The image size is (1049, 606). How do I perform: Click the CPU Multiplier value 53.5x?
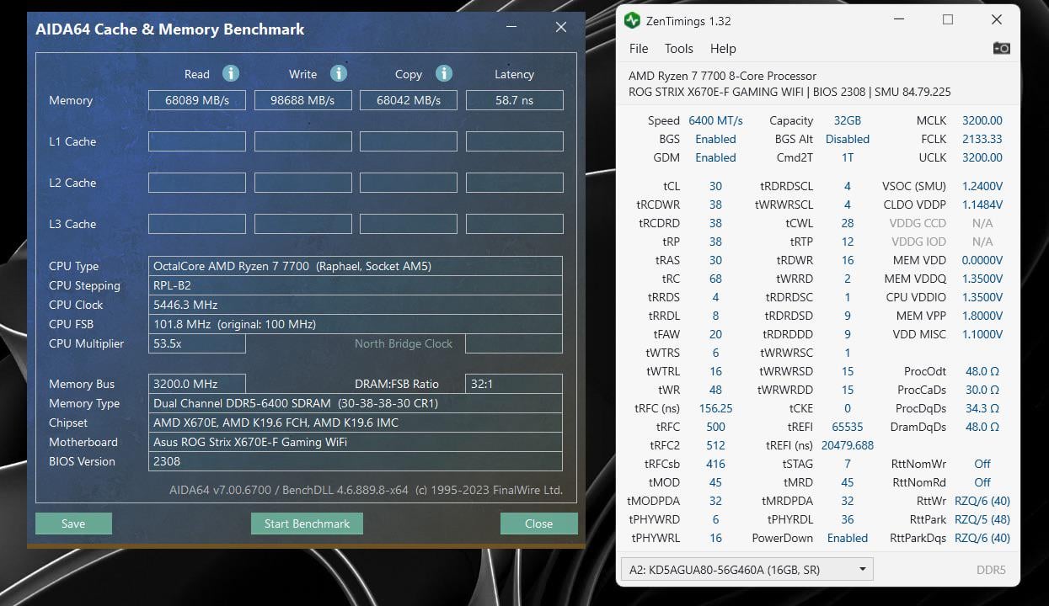[x=197, y=343]
